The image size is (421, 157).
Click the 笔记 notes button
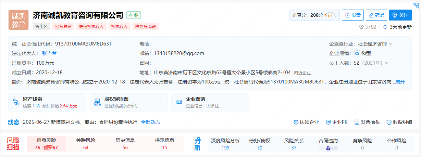[376, 15]
